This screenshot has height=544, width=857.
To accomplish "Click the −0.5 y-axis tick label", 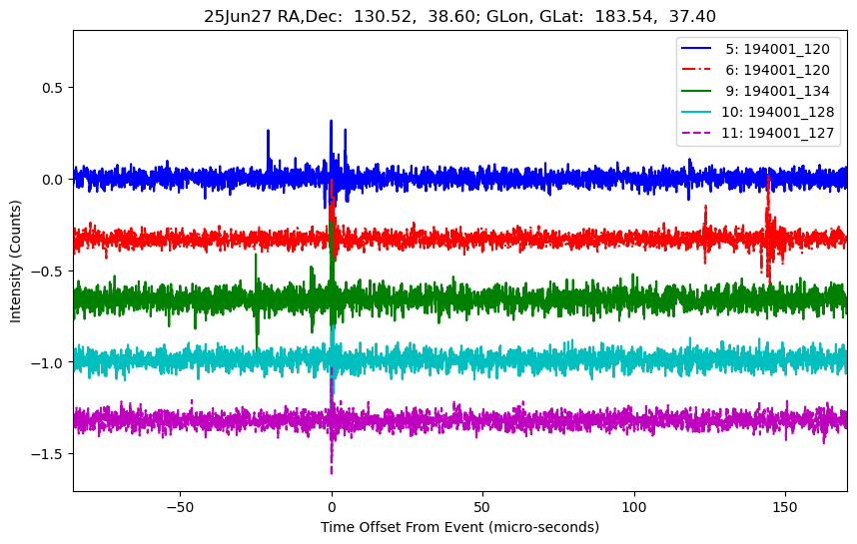I will (x=49, y=272).
